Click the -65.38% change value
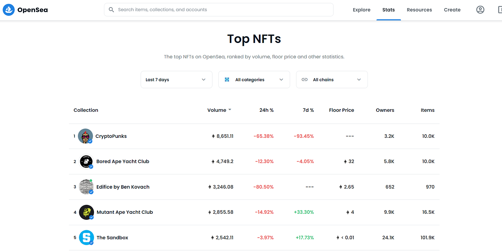 click(264, 136)
